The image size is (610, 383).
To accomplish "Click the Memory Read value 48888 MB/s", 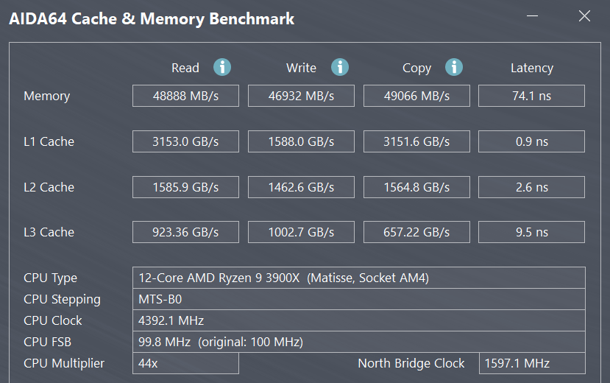I will pos(185,96).
